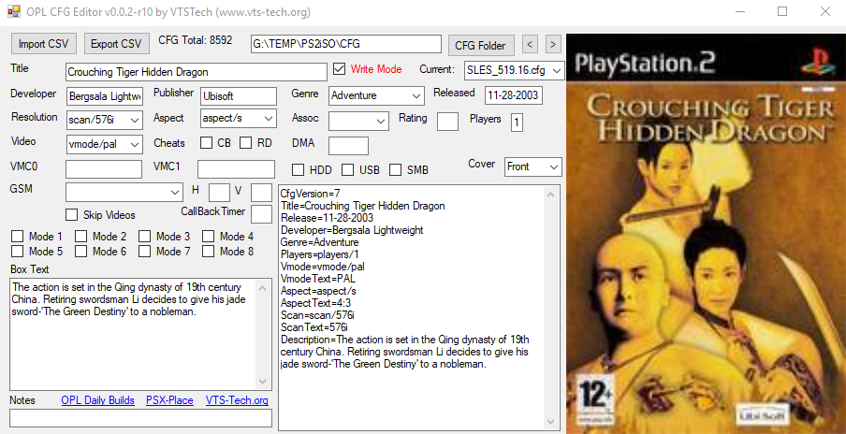Check the HDD checkbox
Viewport: 846px width, 434px height.
(298, 170)
